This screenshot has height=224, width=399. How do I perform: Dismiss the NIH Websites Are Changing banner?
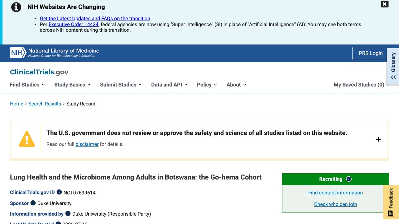pyautogui.click(x=385, y=4)
